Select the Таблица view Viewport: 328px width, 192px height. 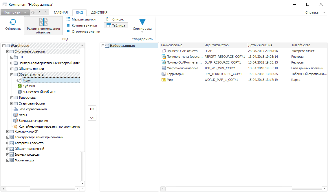116,25
